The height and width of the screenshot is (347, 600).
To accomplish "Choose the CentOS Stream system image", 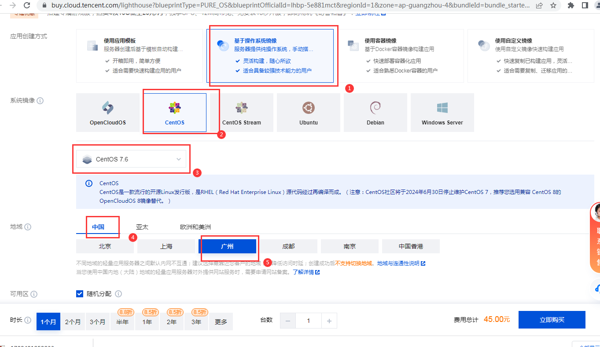I will (x=242, y=113).
